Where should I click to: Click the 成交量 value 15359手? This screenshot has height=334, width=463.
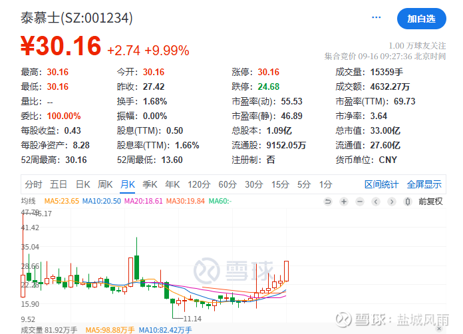(386, 72)
